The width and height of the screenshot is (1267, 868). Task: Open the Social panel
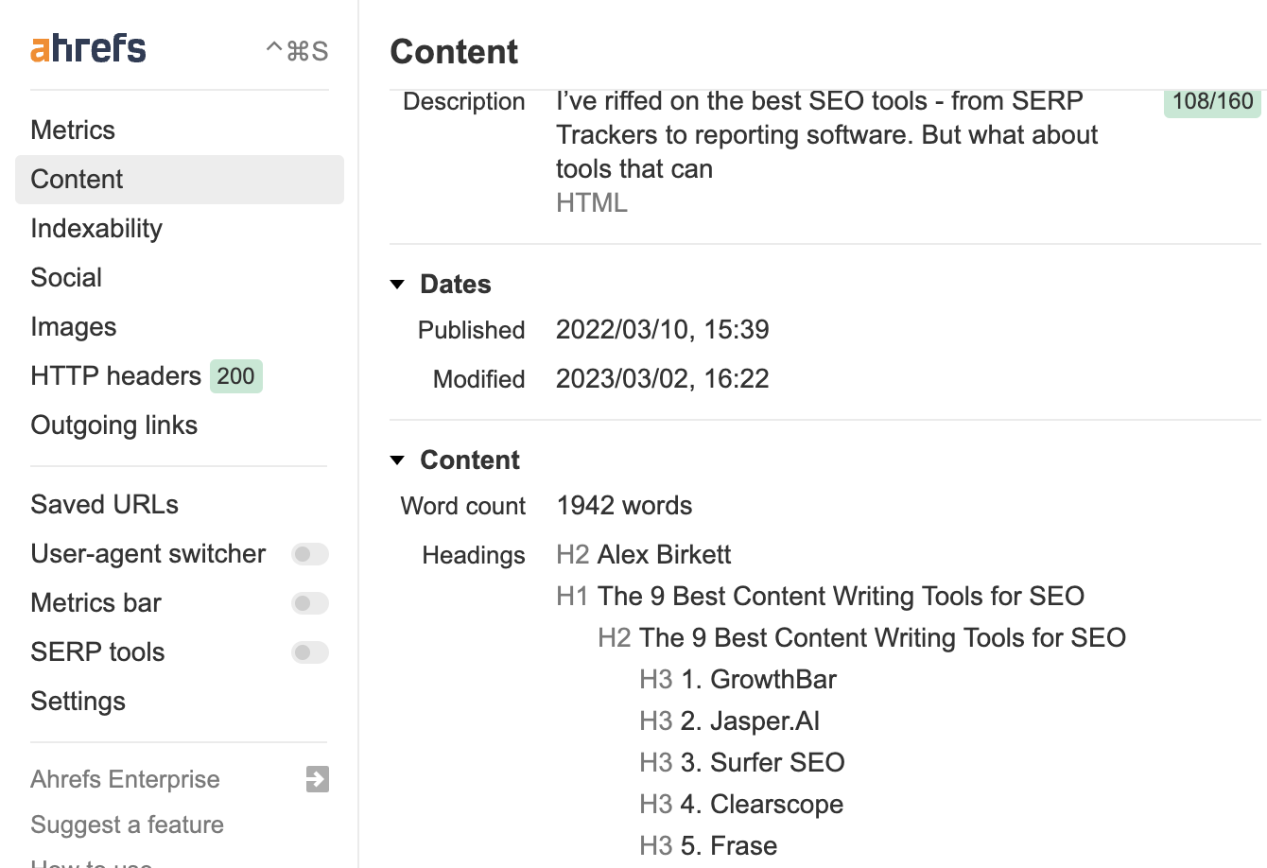coord(66,277)
